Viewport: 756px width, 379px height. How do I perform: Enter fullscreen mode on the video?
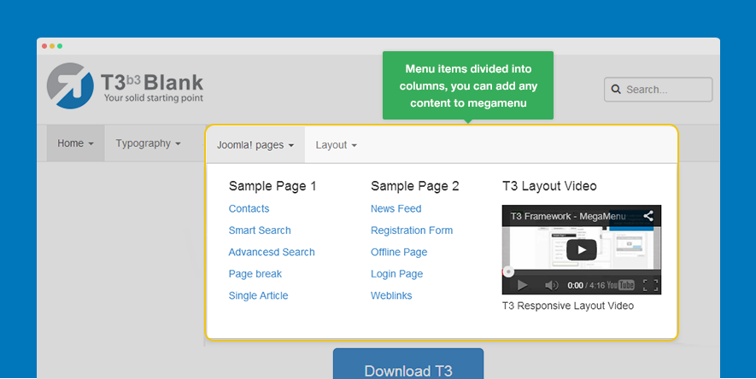point(650,285)
